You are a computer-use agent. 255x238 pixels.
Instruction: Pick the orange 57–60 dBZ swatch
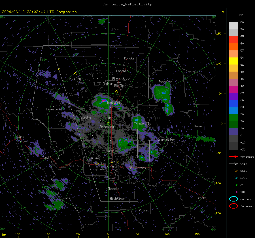pos(233,47)
